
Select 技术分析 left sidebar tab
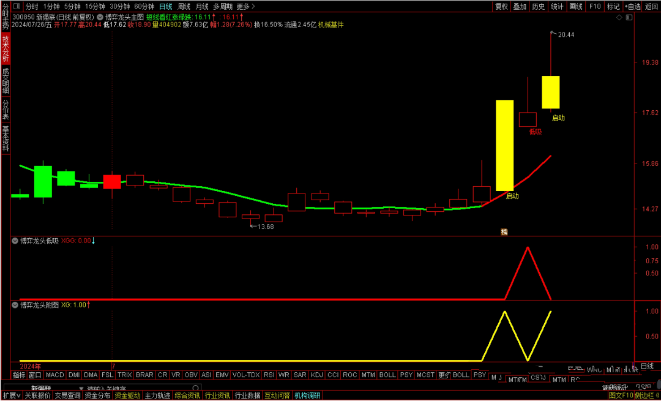[x=6, y=48]
